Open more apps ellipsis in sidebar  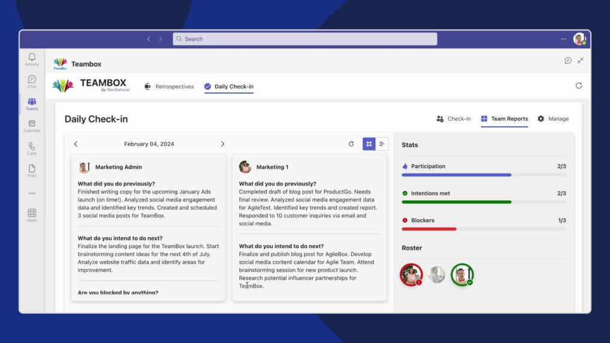coord(32,193)
